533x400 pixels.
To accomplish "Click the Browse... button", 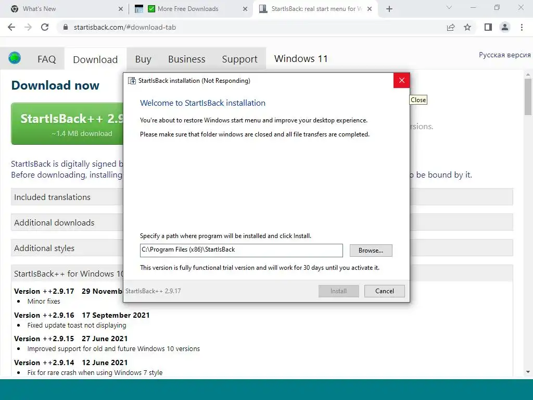I will [x=371, y=251].
